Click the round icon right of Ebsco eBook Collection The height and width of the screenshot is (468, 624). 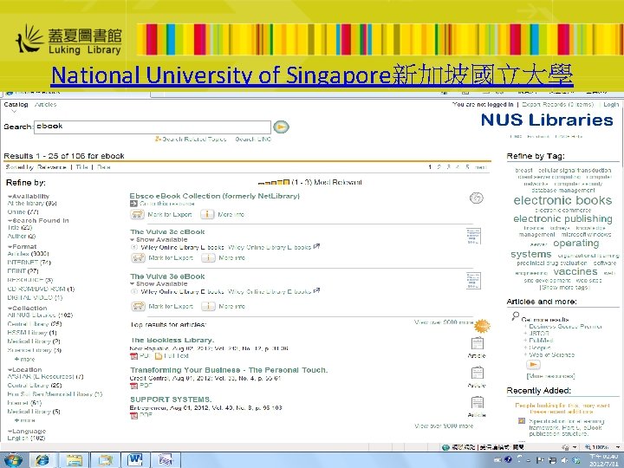click(477, 198)
